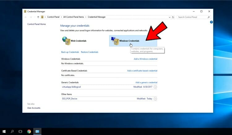Open Control Panel Home in sidebar
Image resolution: width=232 pixels, height=135 pixels.
[x=37, y=24]
